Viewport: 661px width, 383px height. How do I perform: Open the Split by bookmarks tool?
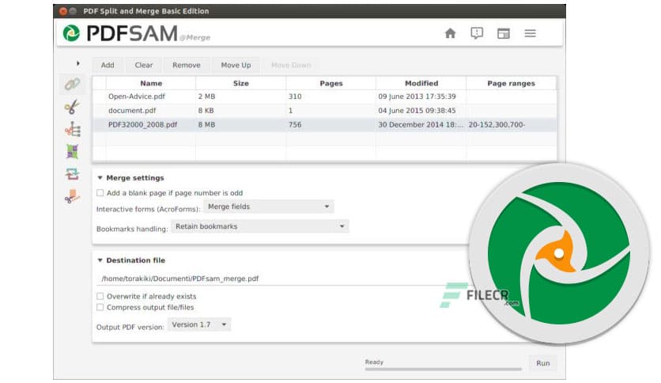[x=72, y=129]
